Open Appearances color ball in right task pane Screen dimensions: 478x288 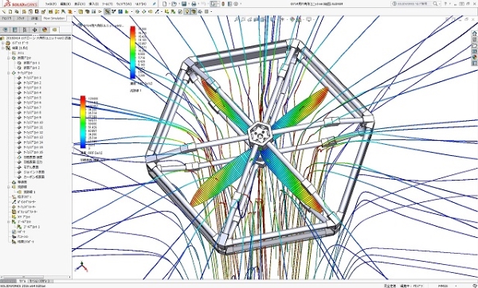[474, 57]
